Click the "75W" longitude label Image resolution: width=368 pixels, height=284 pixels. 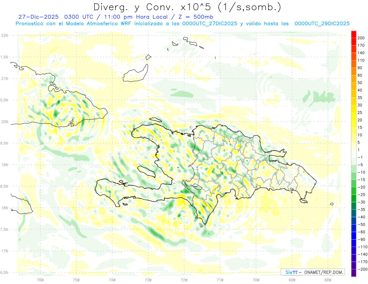[76, 280]
